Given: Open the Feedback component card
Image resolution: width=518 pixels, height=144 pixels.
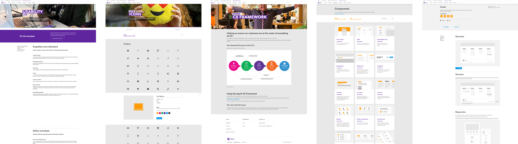Looking at the screenshot, I should click(385, 65).
